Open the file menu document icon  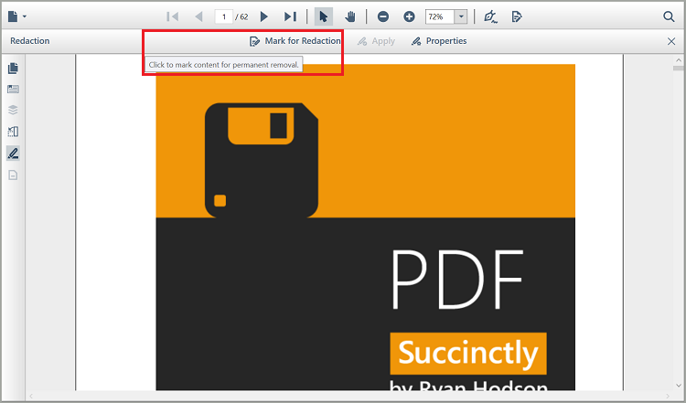click(x=14, y=16)
